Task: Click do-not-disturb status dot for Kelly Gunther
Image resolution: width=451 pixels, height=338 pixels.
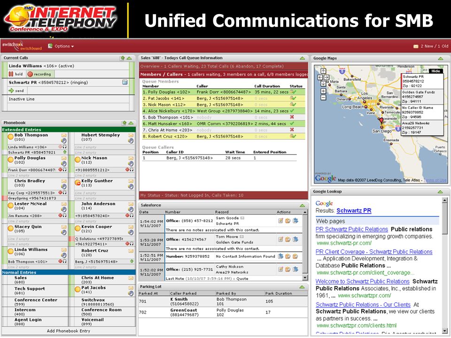Action: click(78, 183)
